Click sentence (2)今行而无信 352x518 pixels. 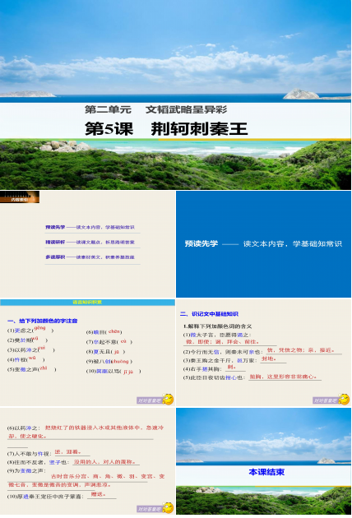coord(223,352)
